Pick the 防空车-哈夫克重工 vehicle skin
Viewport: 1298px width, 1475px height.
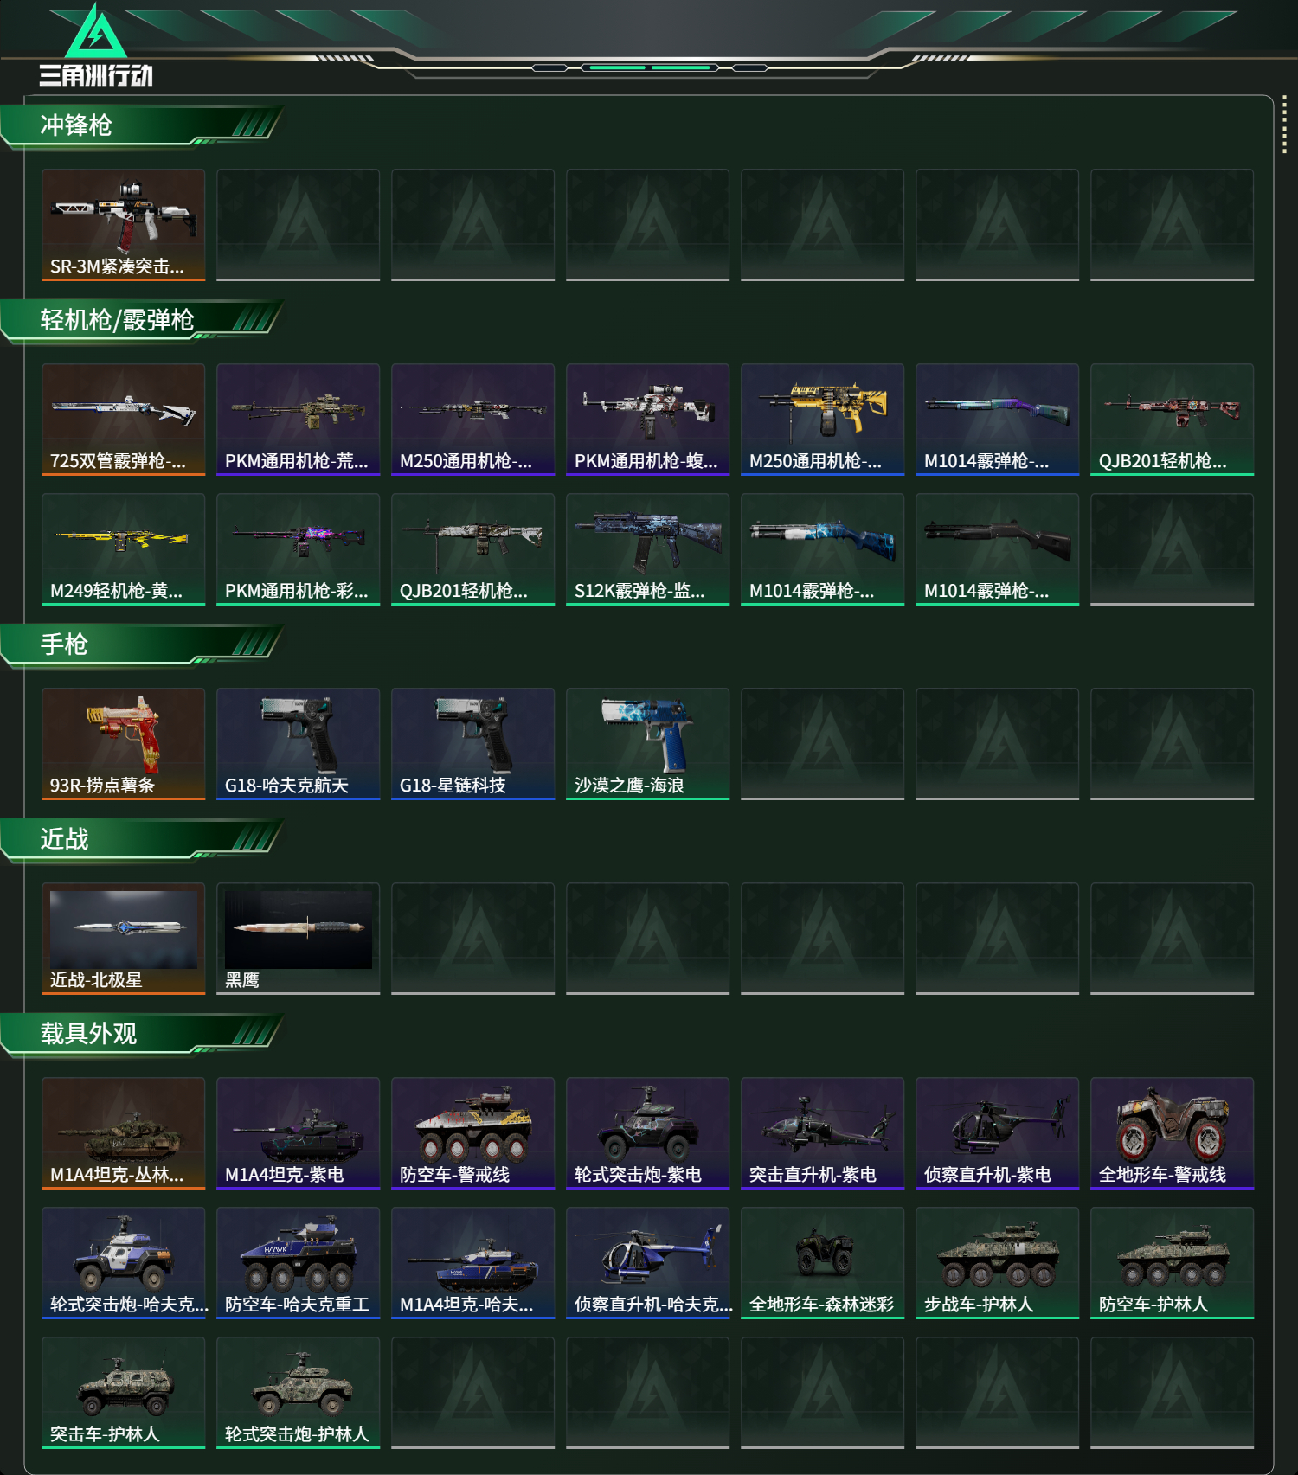[299, 1263]
